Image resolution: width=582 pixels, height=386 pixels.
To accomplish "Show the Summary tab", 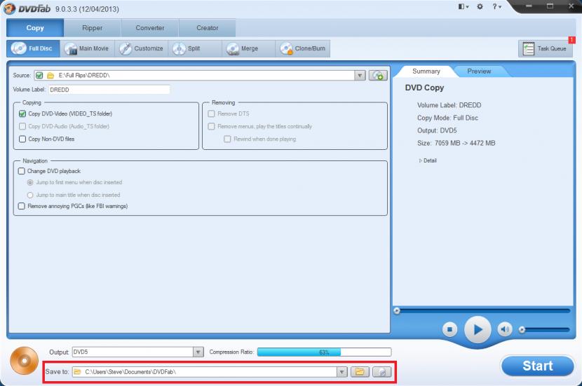I will point(426,71).
